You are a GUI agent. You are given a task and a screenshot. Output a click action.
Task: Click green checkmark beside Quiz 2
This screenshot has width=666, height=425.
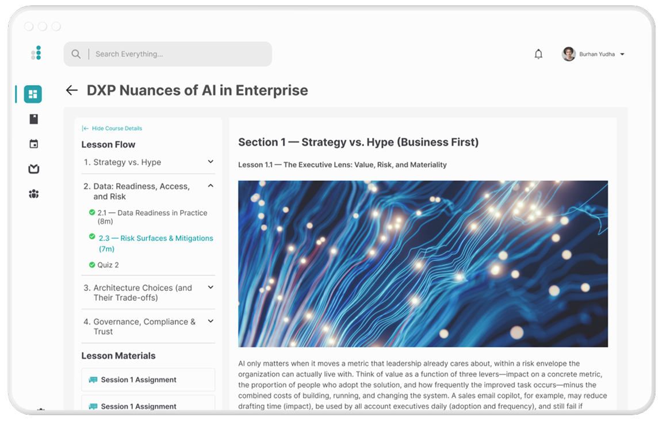(x=92, y=265)
